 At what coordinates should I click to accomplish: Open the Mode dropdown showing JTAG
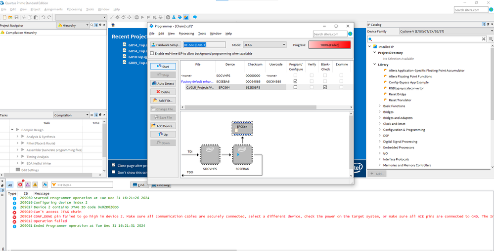264,45
